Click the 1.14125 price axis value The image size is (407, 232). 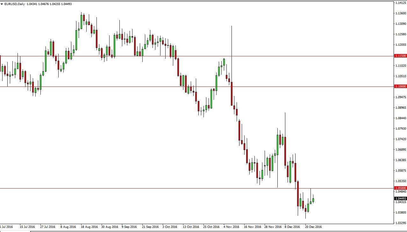point(400,3)
